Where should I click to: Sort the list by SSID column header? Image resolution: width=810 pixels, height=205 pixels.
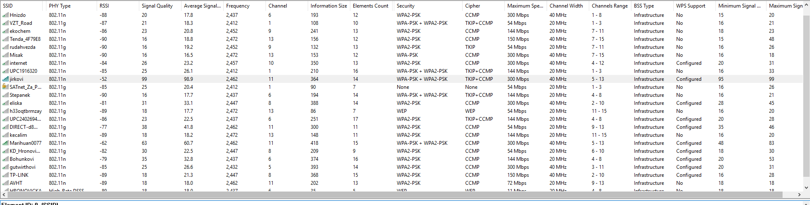pos(22,6)
